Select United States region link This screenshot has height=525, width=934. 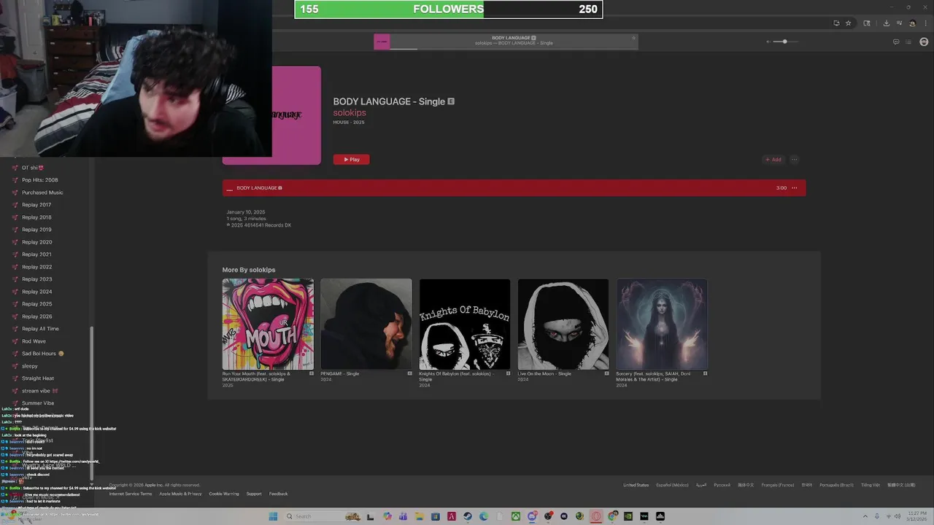(636, 485)
